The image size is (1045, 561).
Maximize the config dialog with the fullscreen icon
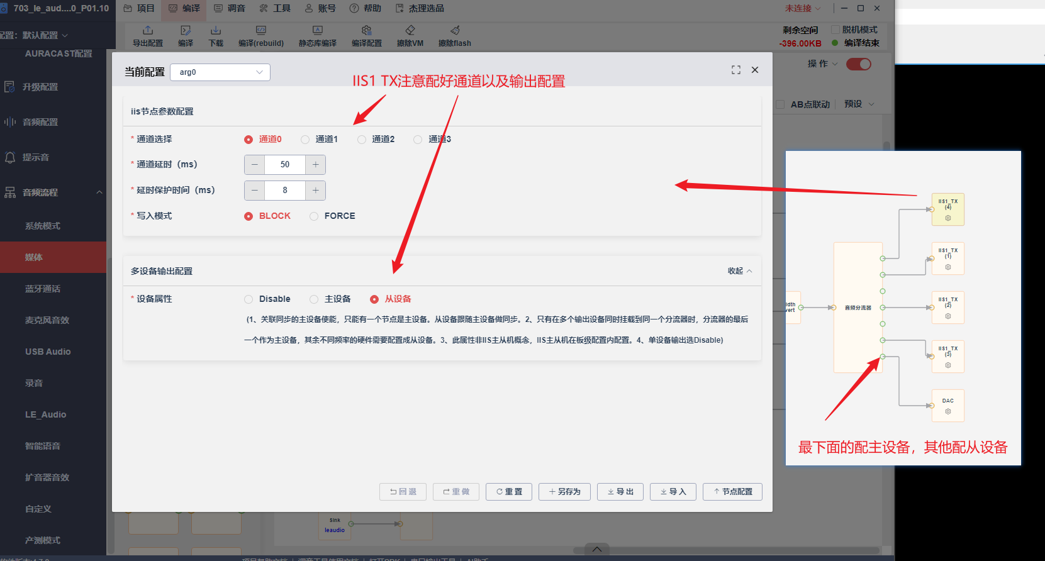[x=736, y=70]
